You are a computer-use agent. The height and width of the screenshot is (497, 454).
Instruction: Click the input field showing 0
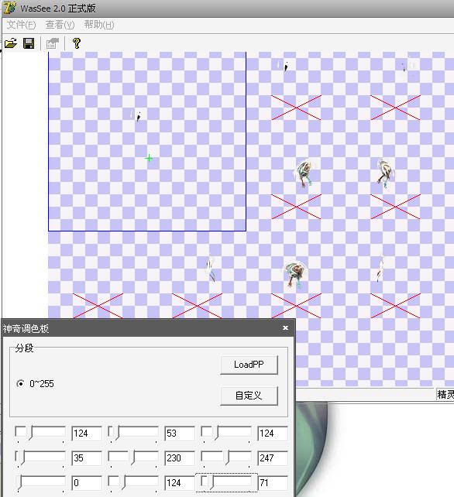87,483
